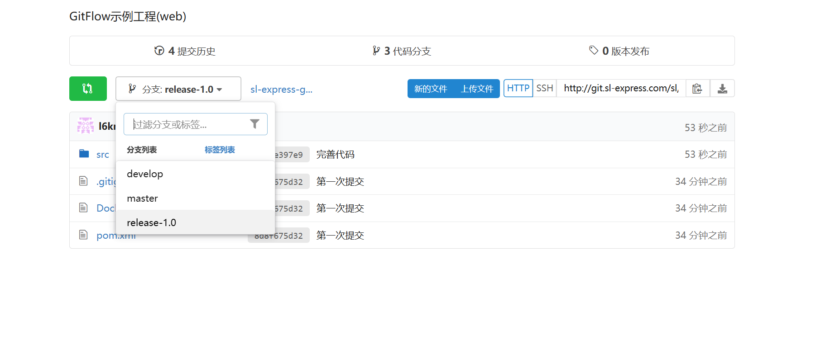
Task: Select the master branch
Action: click(195, 198)
